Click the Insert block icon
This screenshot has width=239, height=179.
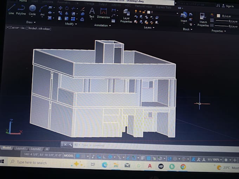click(184, 17)
